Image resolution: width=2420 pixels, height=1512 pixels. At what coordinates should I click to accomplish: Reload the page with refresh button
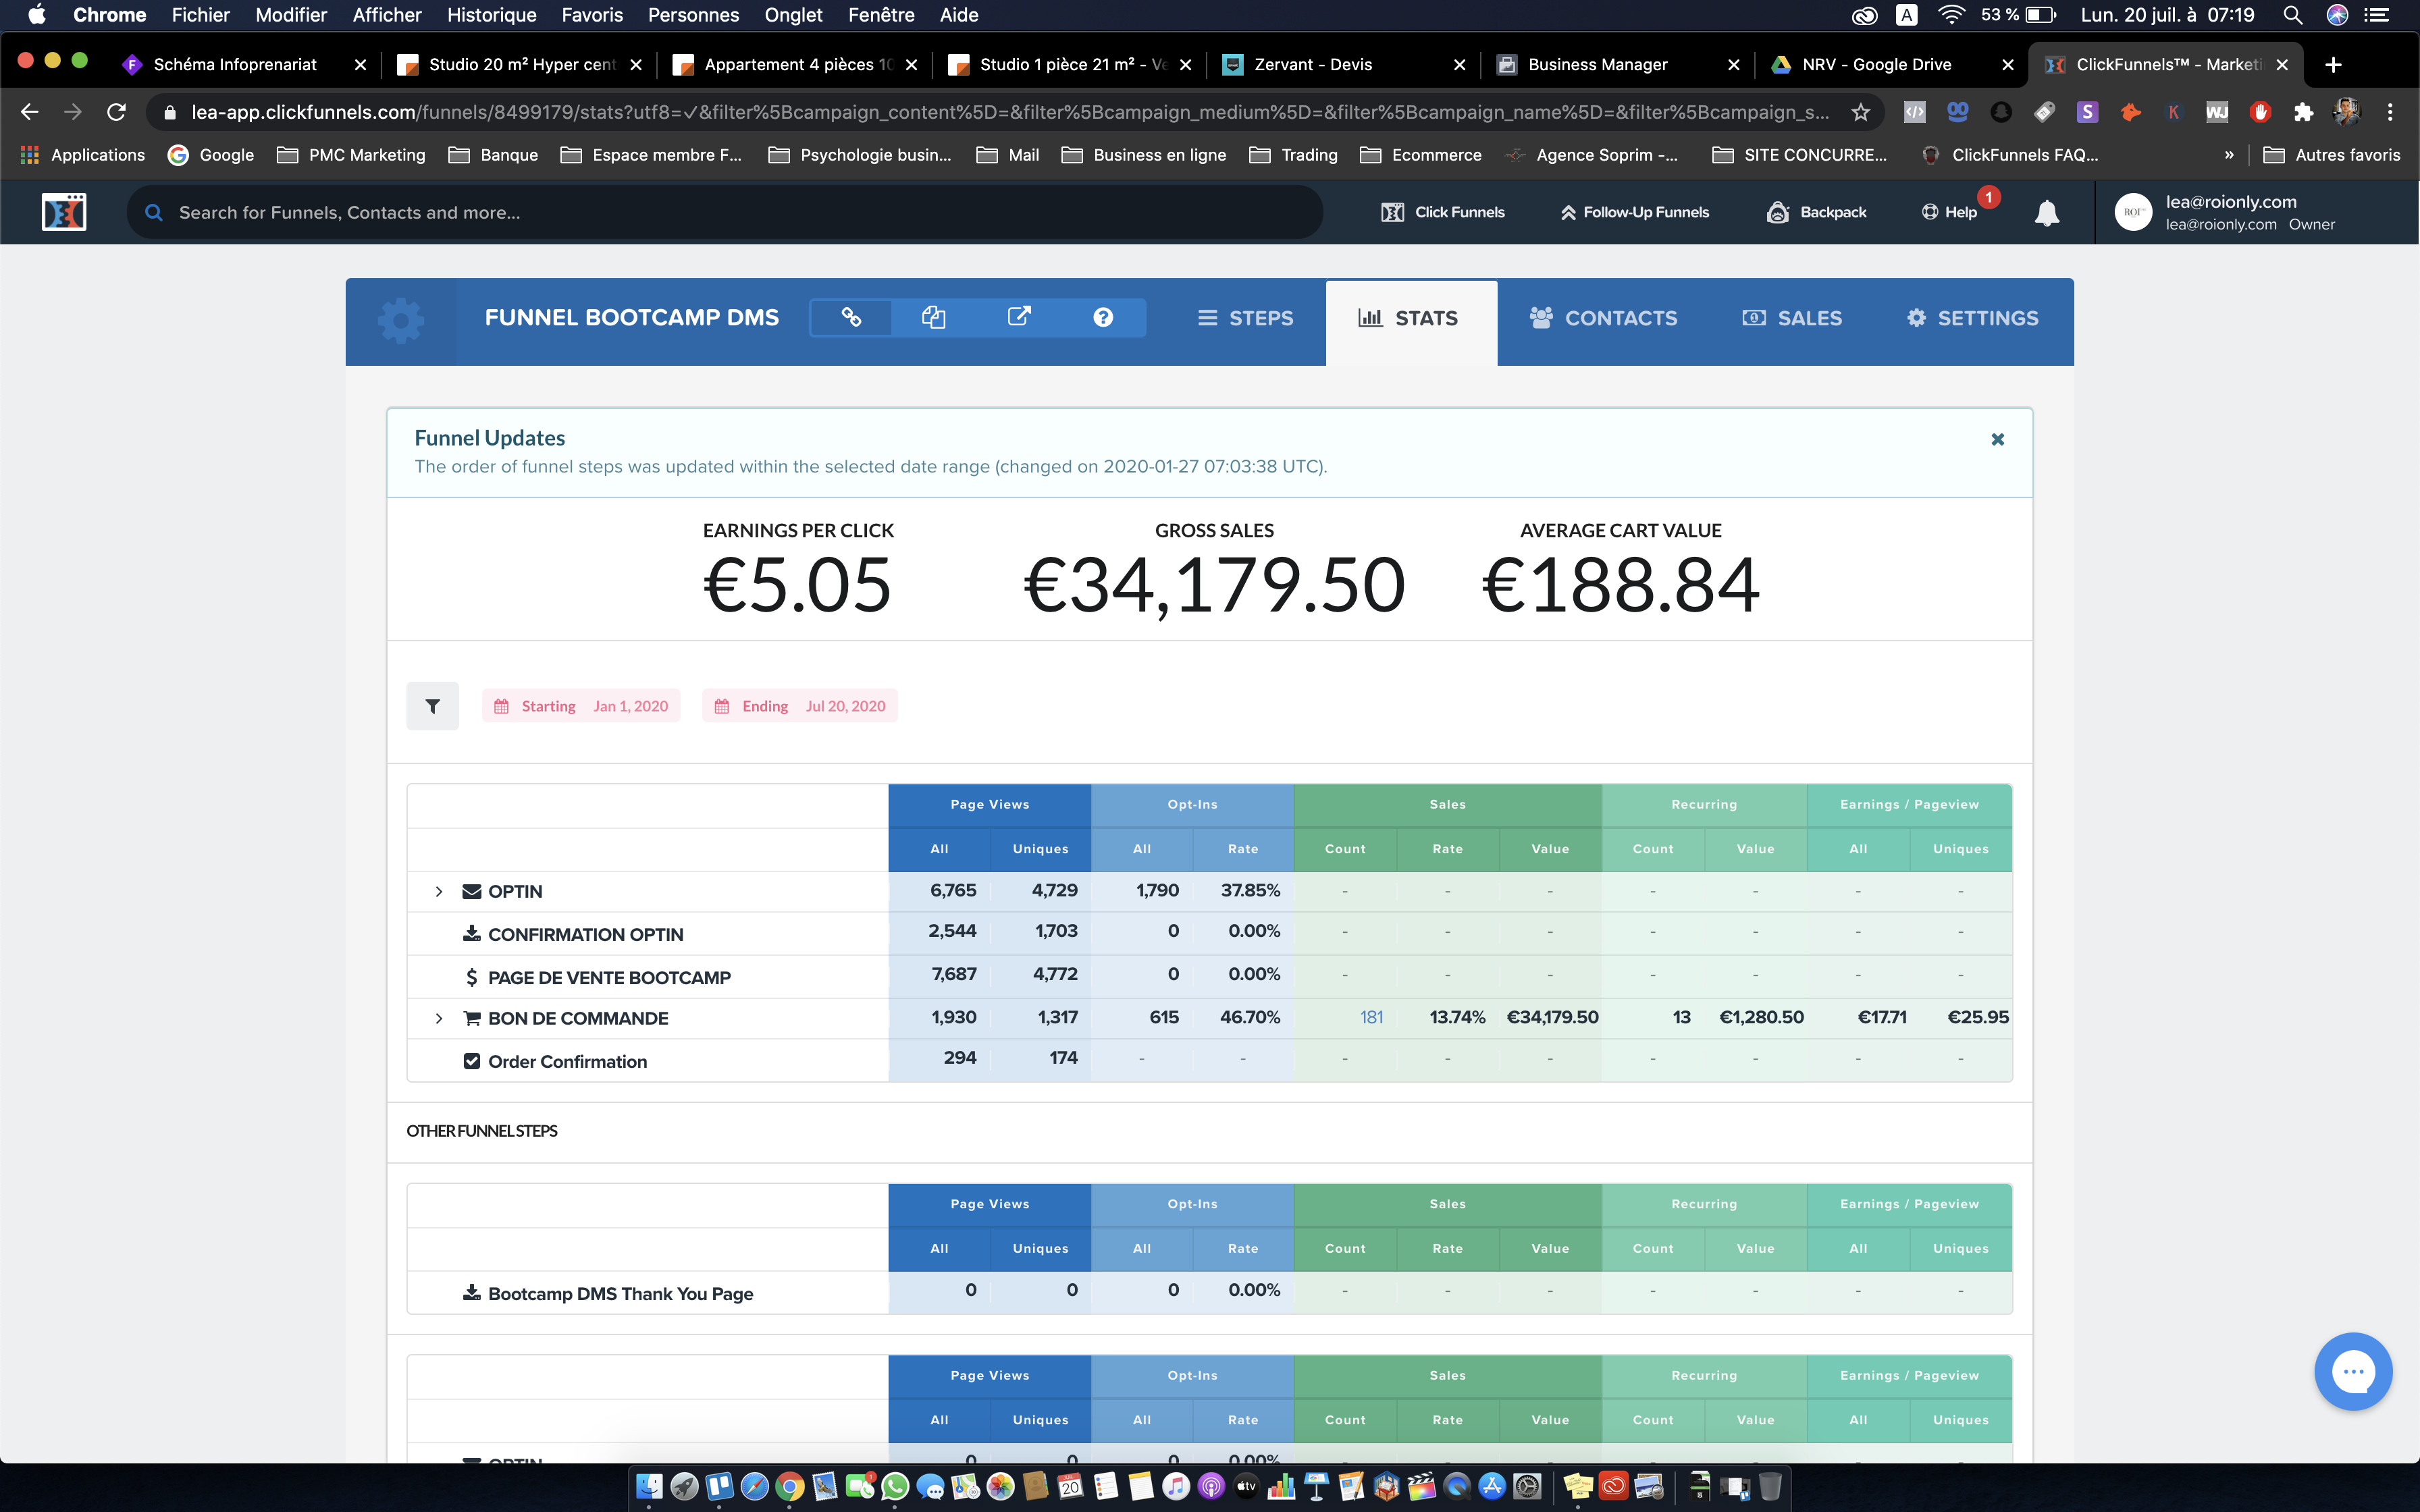point(116,112)
